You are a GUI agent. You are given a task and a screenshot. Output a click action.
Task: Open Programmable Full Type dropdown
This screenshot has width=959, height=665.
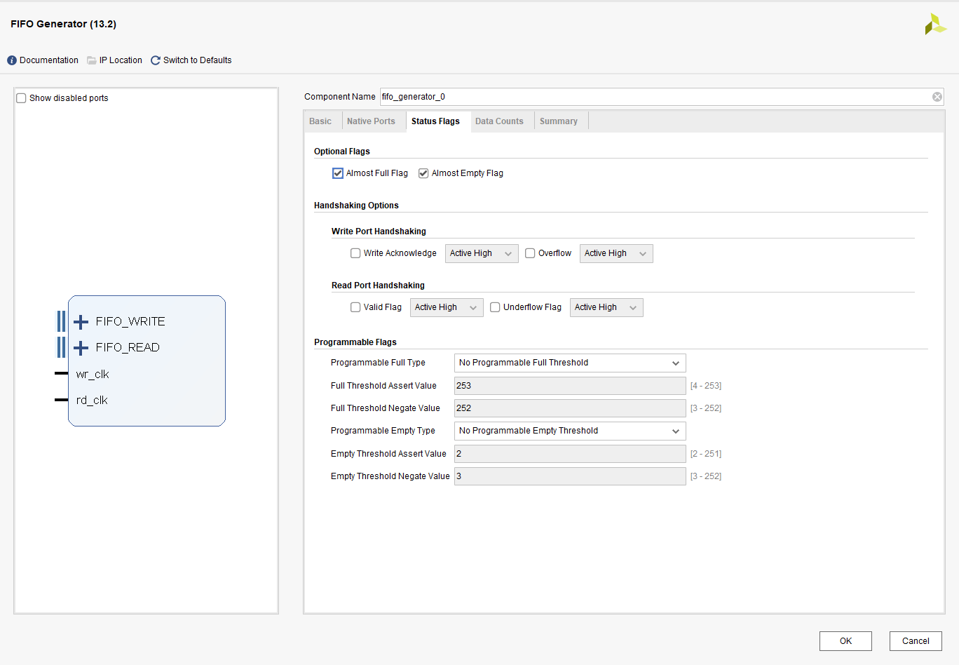coord(570,363)
